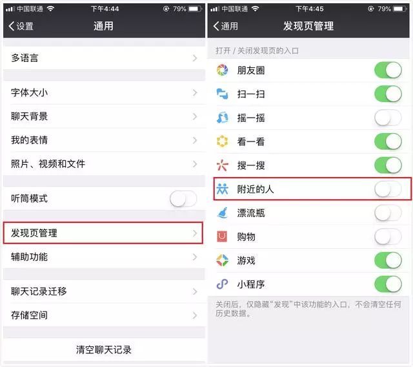Open 多语言 via its chevron arrow
This screenshot has height=367, width=413.
coord(195,58)
